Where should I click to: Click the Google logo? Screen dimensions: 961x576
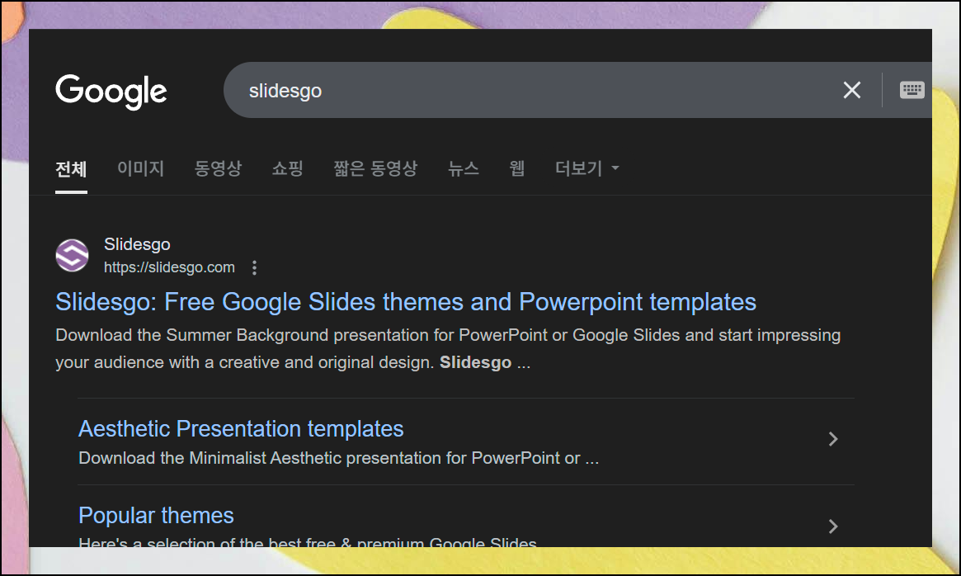111,92
